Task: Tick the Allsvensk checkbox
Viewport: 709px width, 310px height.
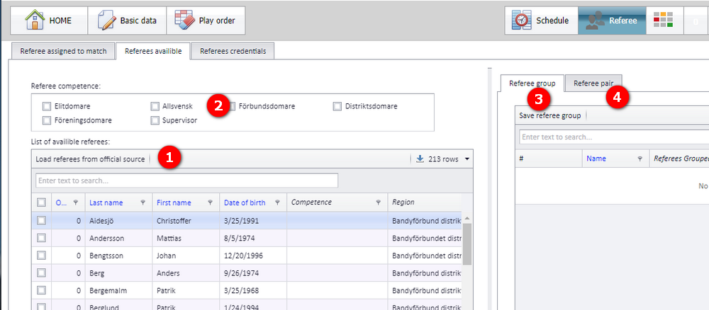Action: [155, 106]
